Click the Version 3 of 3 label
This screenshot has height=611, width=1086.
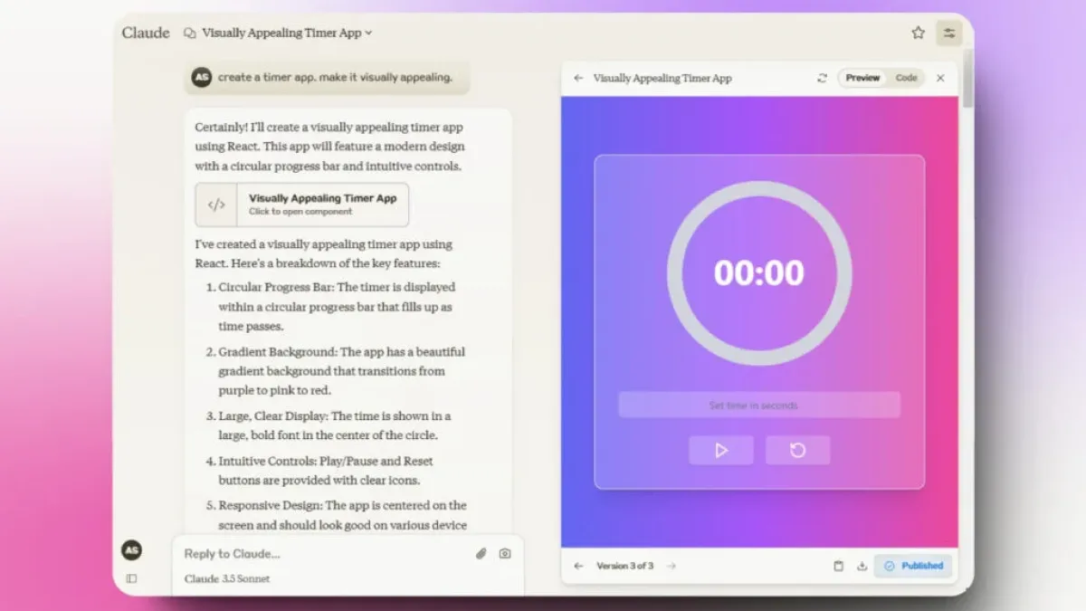(624, 566)
